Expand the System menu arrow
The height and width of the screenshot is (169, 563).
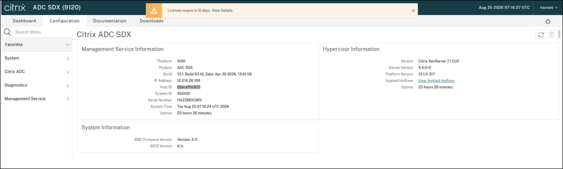(68, 59)
